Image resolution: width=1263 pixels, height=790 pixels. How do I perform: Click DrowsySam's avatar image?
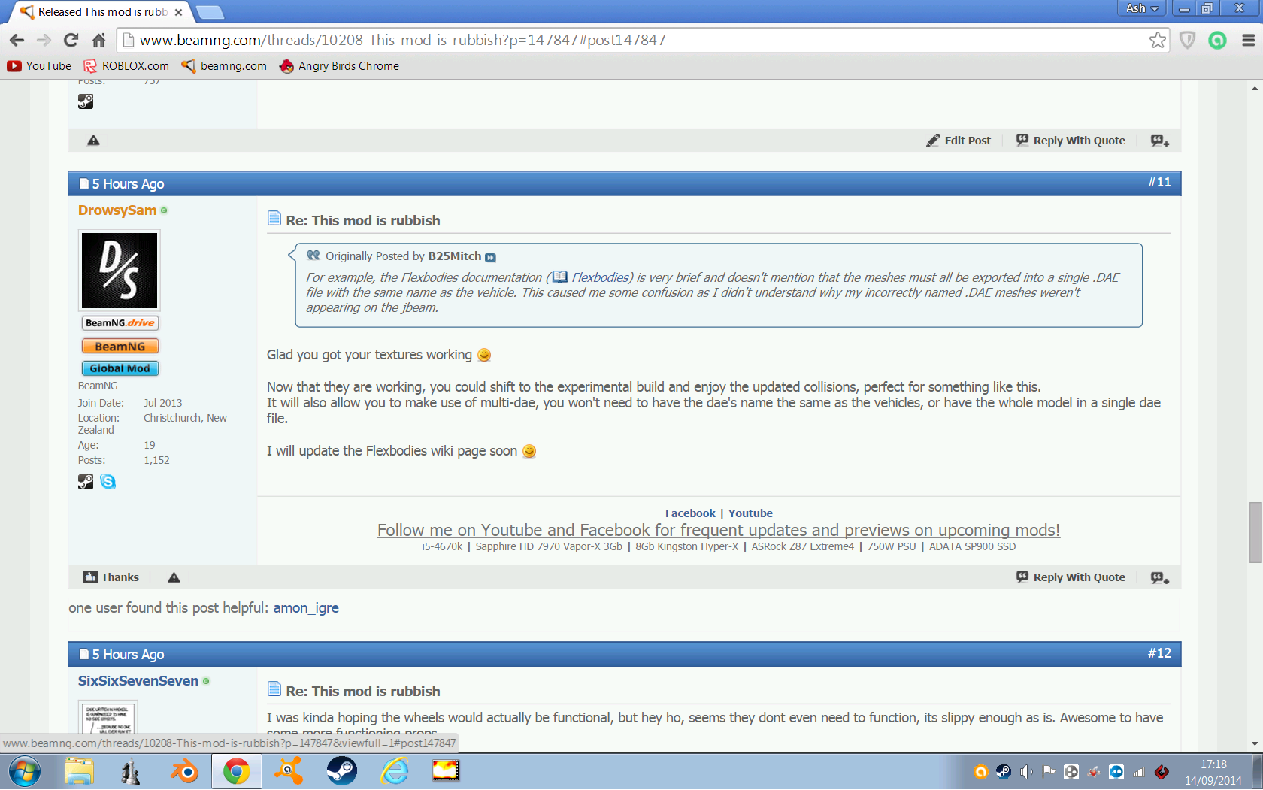tap(120, 271)
